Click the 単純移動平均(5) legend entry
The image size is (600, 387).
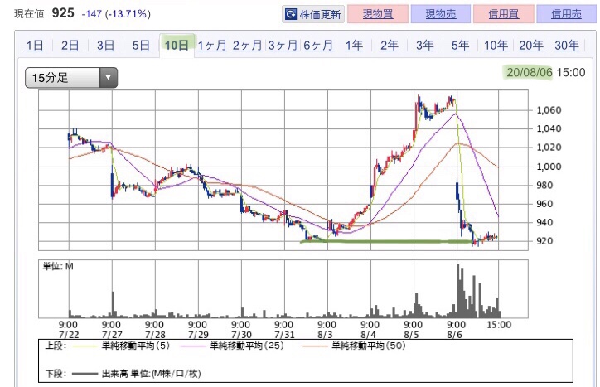click(121, 346)
